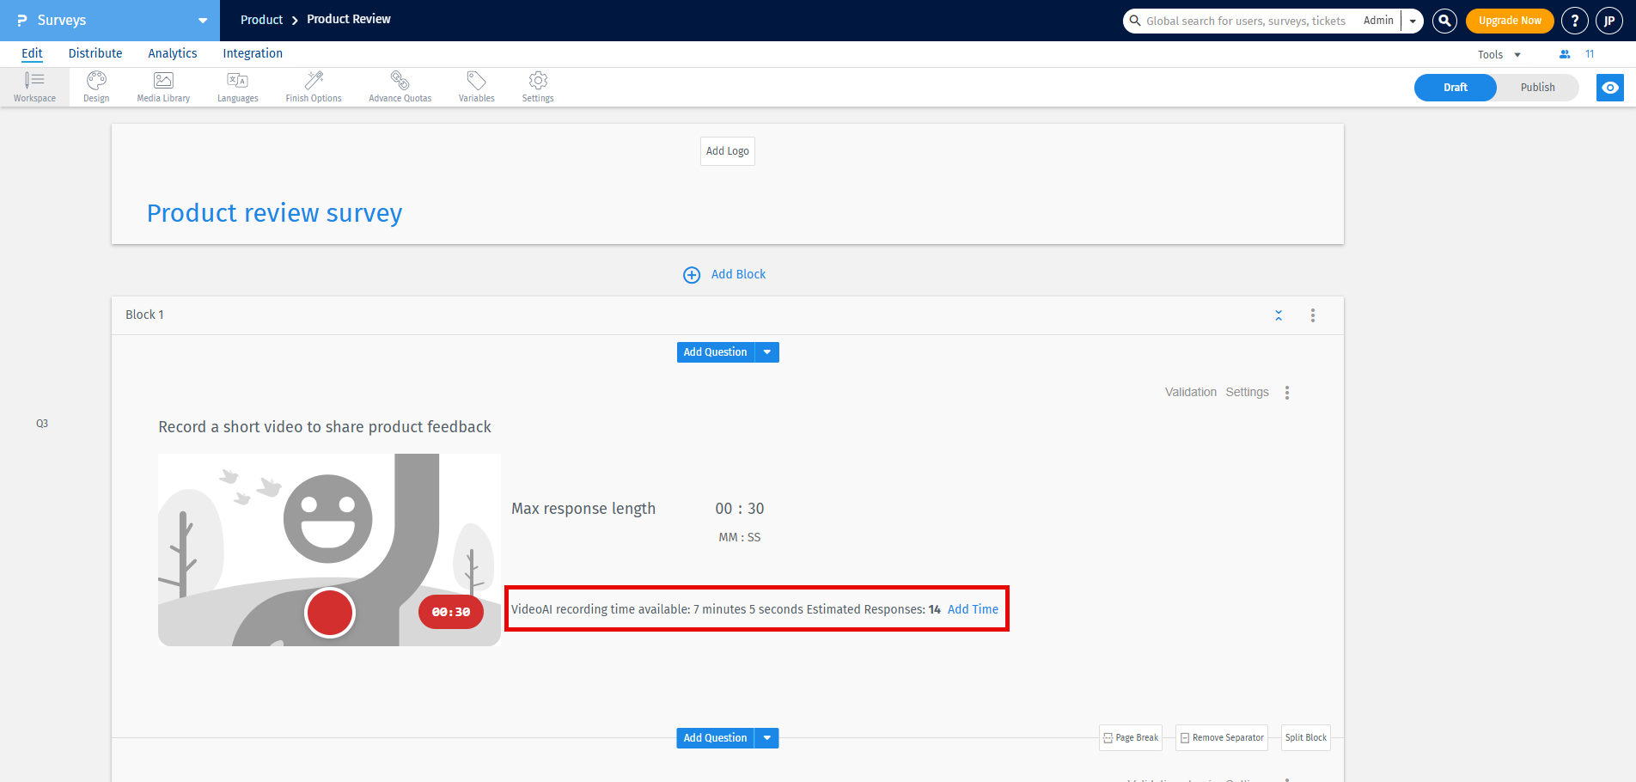
Task: Click Add Time for VideoAI recording
Action: [973, 608]
